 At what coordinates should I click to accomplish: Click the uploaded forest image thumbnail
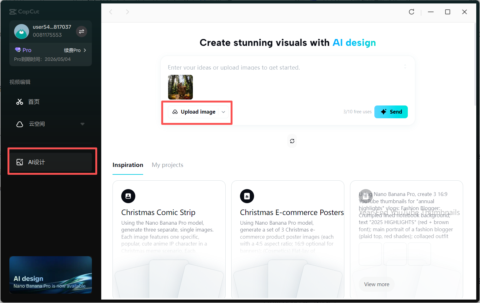pos(180,87)
